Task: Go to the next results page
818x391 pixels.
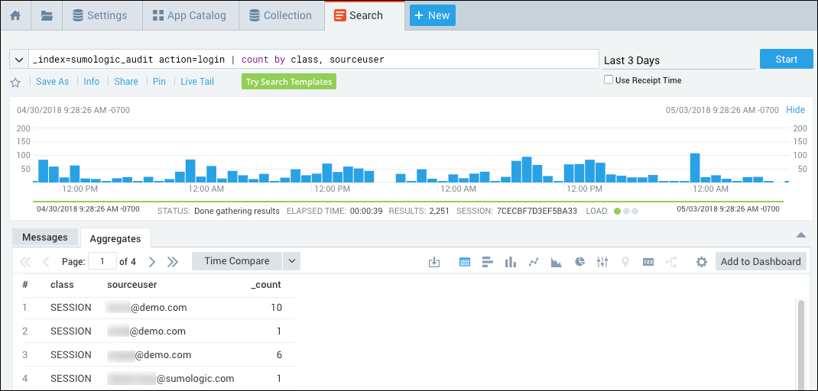Action: coord(151,262)
